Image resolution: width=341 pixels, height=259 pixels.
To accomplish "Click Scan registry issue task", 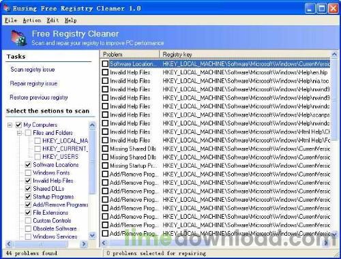I will point(33,70).
